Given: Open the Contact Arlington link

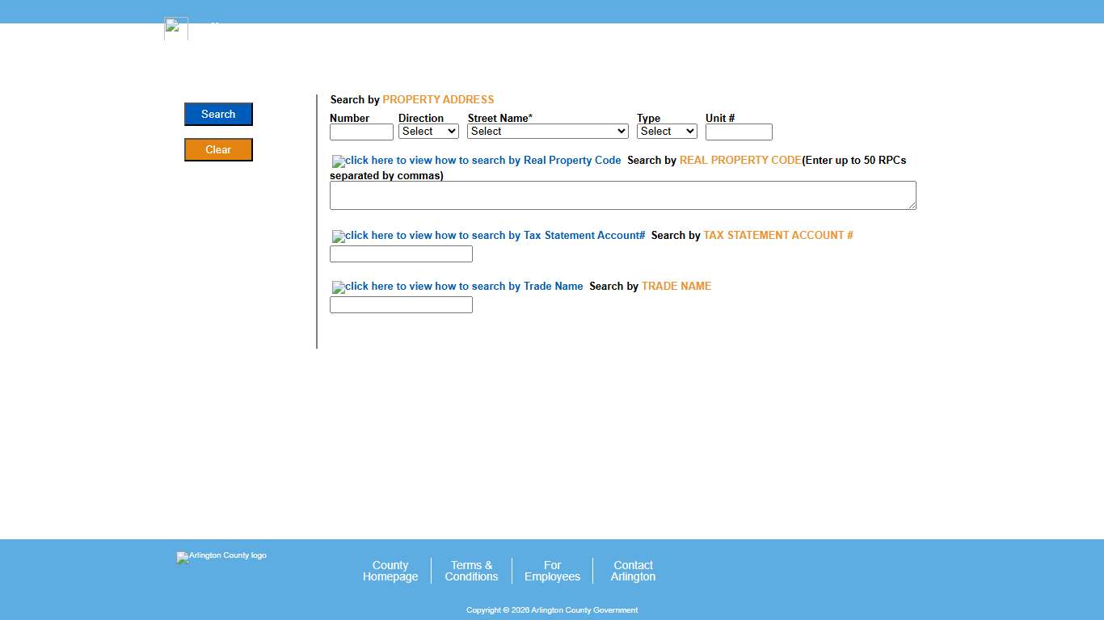Looking at the screenshot, I should (x=633, y=571).
